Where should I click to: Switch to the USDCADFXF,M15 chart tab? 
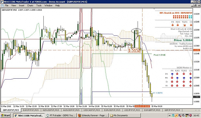92,110
